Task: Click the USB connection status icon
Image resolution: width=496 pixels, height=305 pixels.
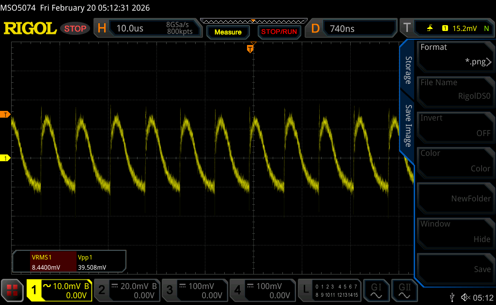Action: coord(452,297)
